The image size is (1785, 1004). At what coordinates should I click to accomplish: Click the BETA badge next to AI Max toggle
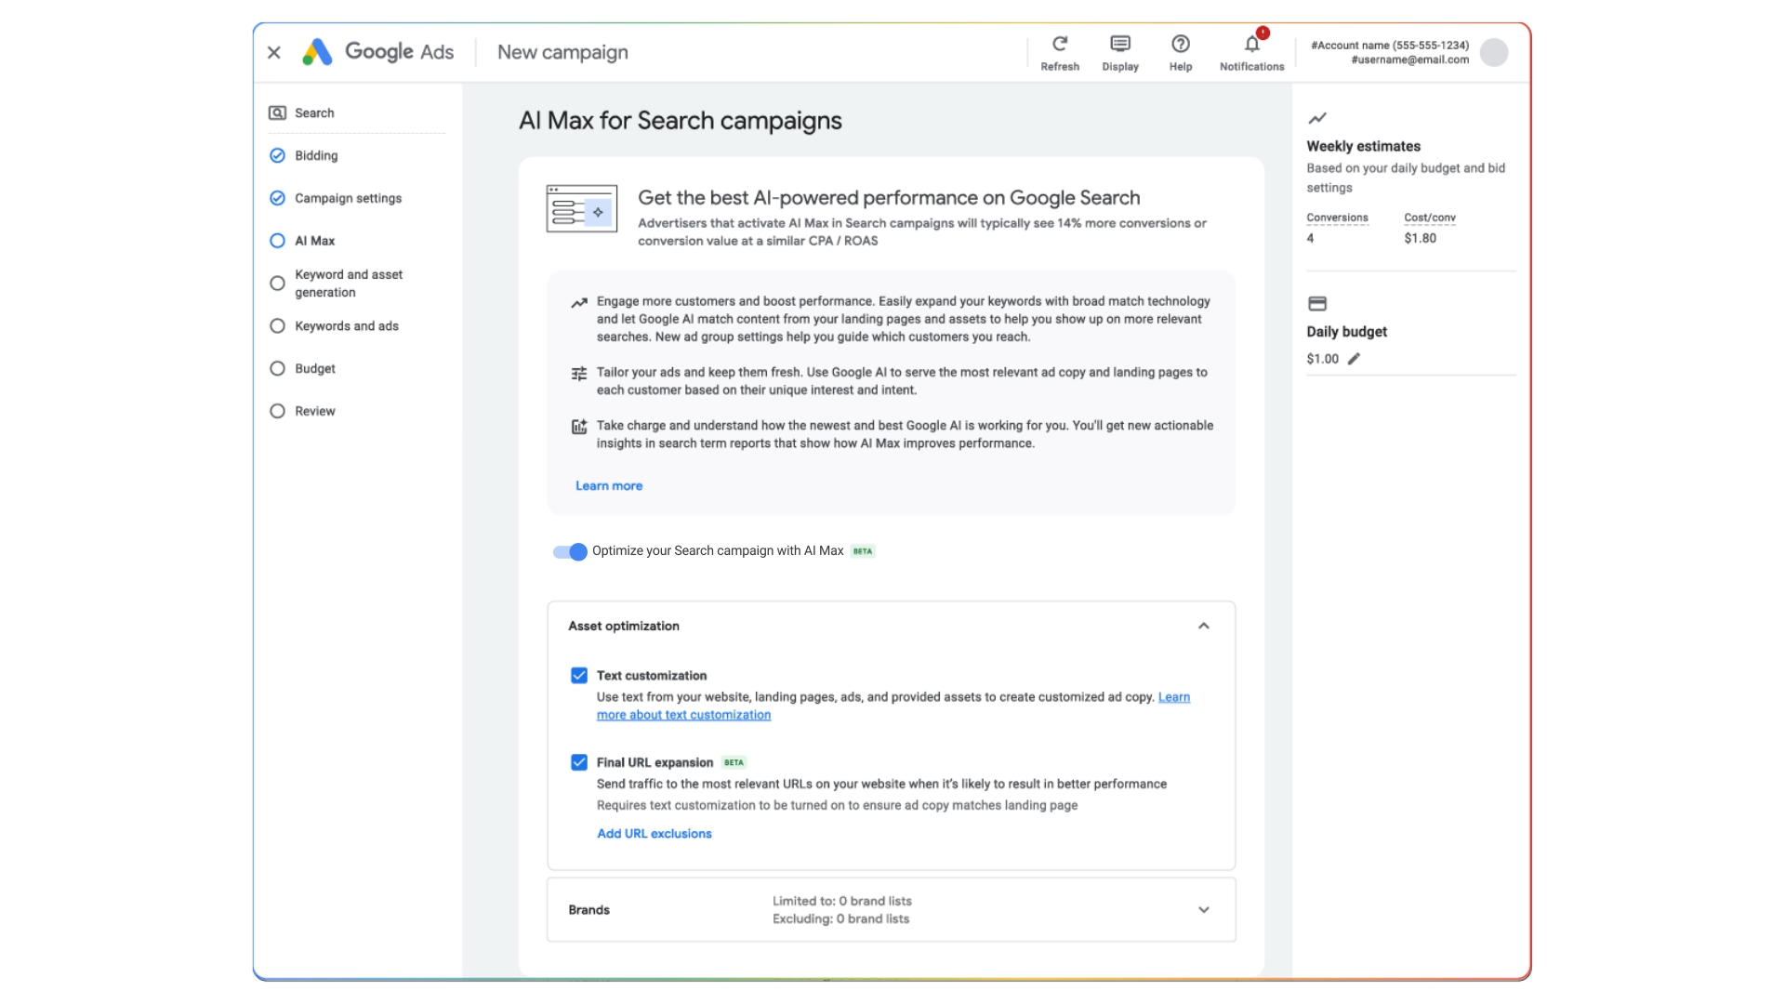click(863, 551)
